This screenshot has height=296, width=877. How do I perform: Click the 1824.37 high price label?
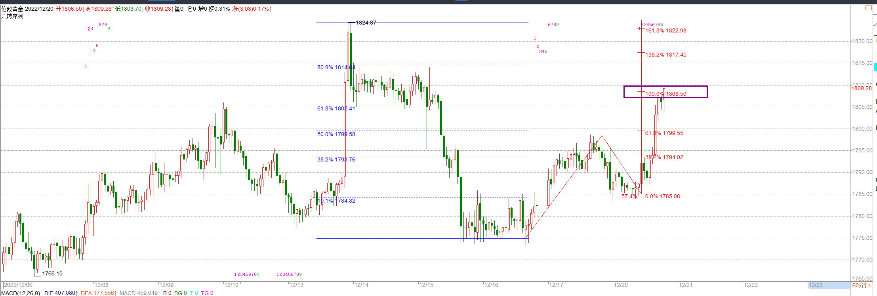point(366,23)
